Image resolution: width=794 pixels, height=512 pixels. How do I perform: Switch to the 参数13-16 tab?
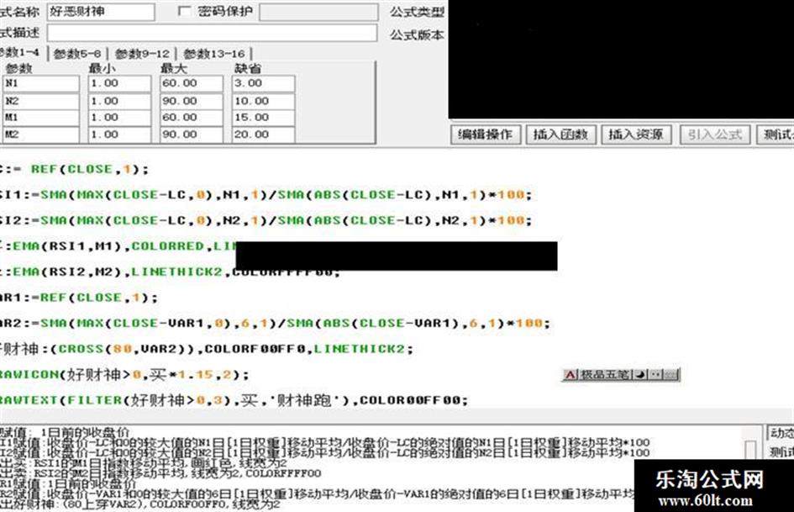tap(213, 53)
